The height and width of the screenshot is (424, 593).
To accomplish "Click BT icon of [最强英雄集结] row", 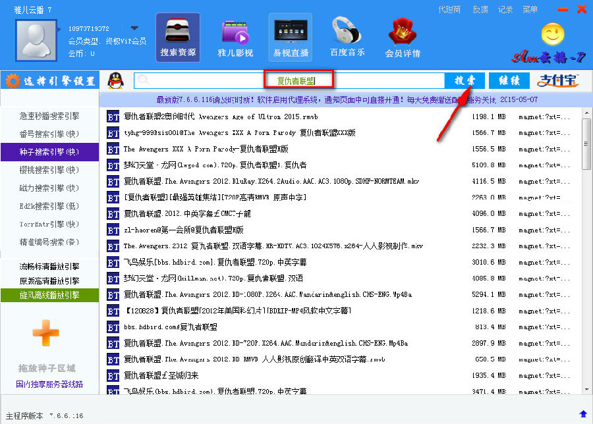I will [x=113, y=198].
